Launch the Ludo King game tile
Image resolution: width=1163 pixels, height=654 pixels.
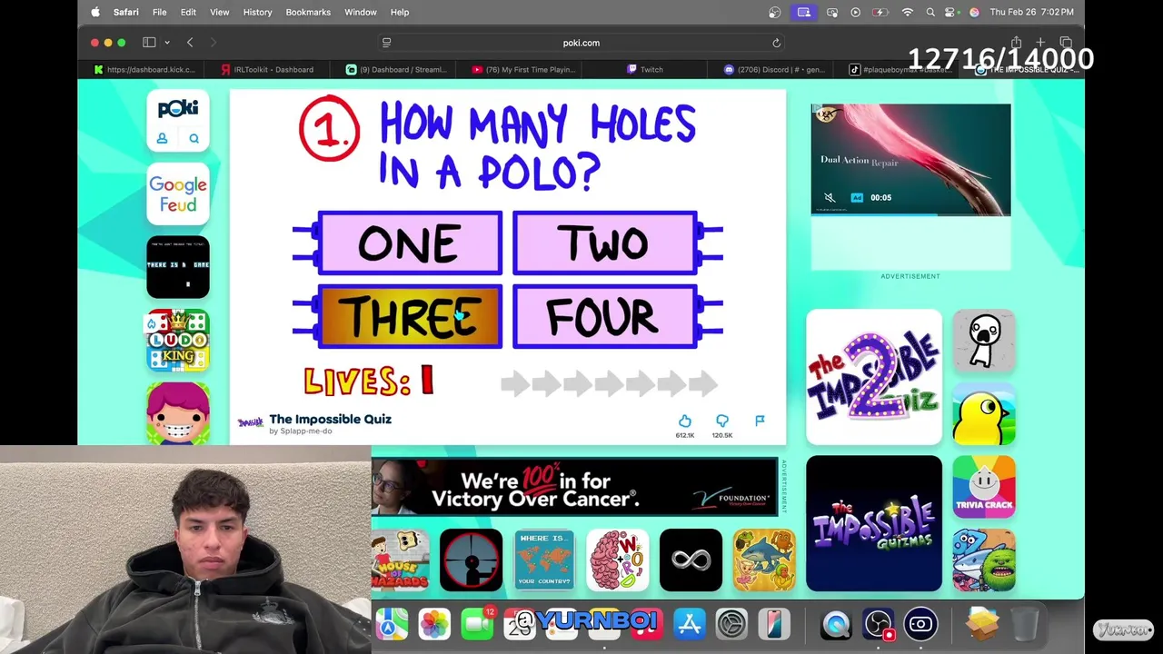(178, 341)
